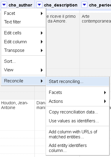Select Add entity identifiers column...

77,148
